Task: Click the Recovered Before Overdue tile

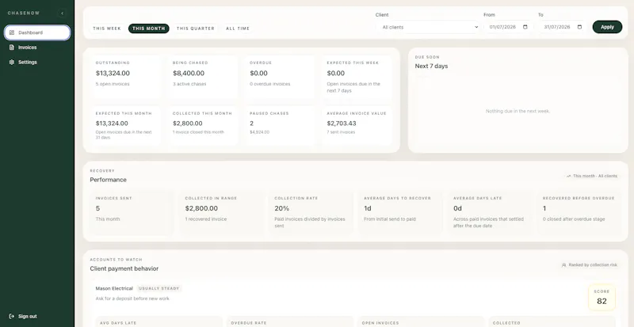Action: [579, 213]
